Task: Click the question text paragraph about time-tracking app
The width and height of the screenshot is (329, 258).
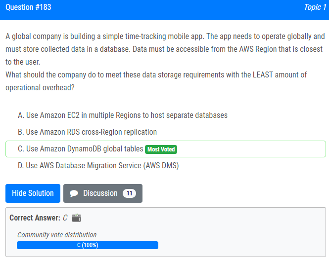Action: coord(165,49)
